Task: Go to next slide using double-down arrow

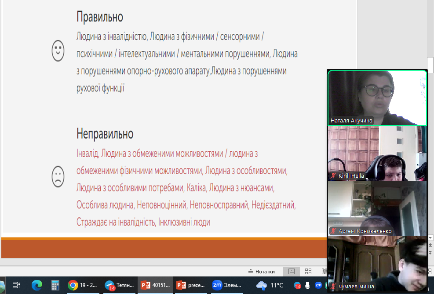Action: coord(430,252)
